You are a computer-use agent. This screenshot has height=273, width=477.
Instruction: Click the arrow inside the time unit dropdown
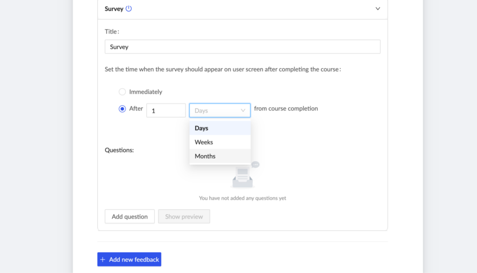tap(243, 110)
